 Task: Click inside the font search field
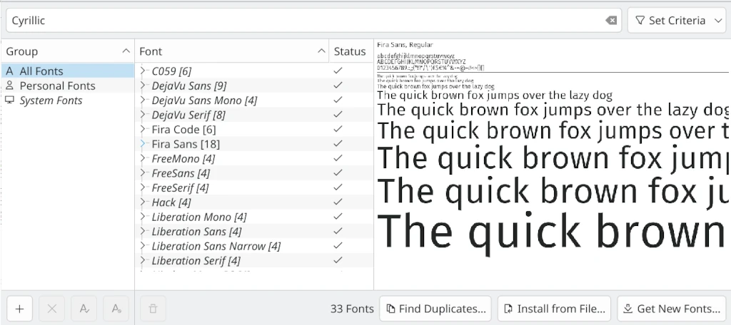[300, 21]
